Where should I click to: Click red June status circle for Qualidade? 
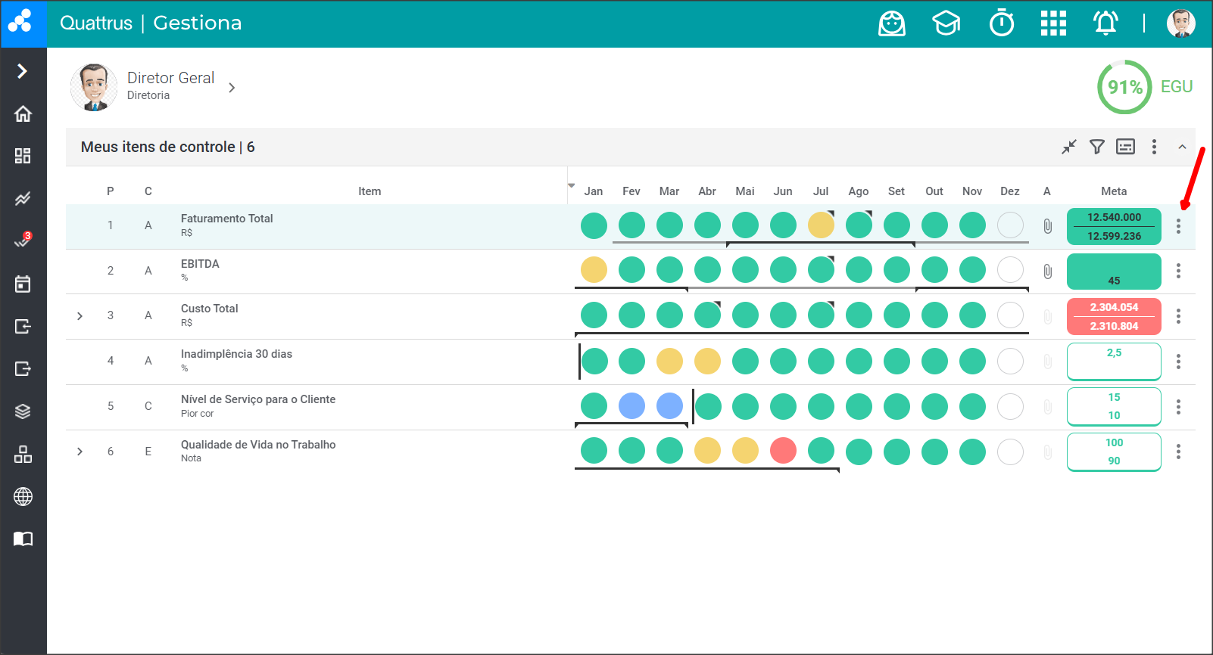(783, 452)
